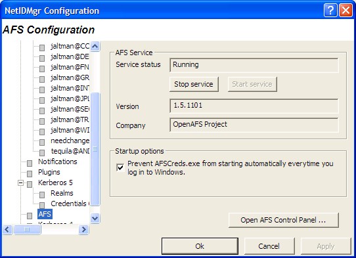Open AFS Control Panel
The height and width of the screenshot is (258, 356).
(283, 220)
